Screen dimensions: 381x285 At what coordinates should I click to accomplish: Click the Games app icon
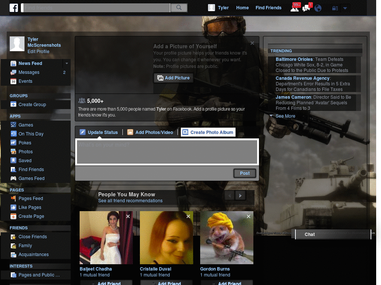13,125
